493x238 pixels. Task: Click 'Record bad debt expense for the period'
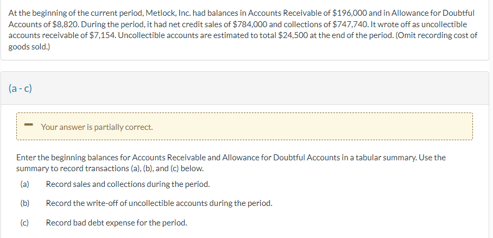pos(116,223)
